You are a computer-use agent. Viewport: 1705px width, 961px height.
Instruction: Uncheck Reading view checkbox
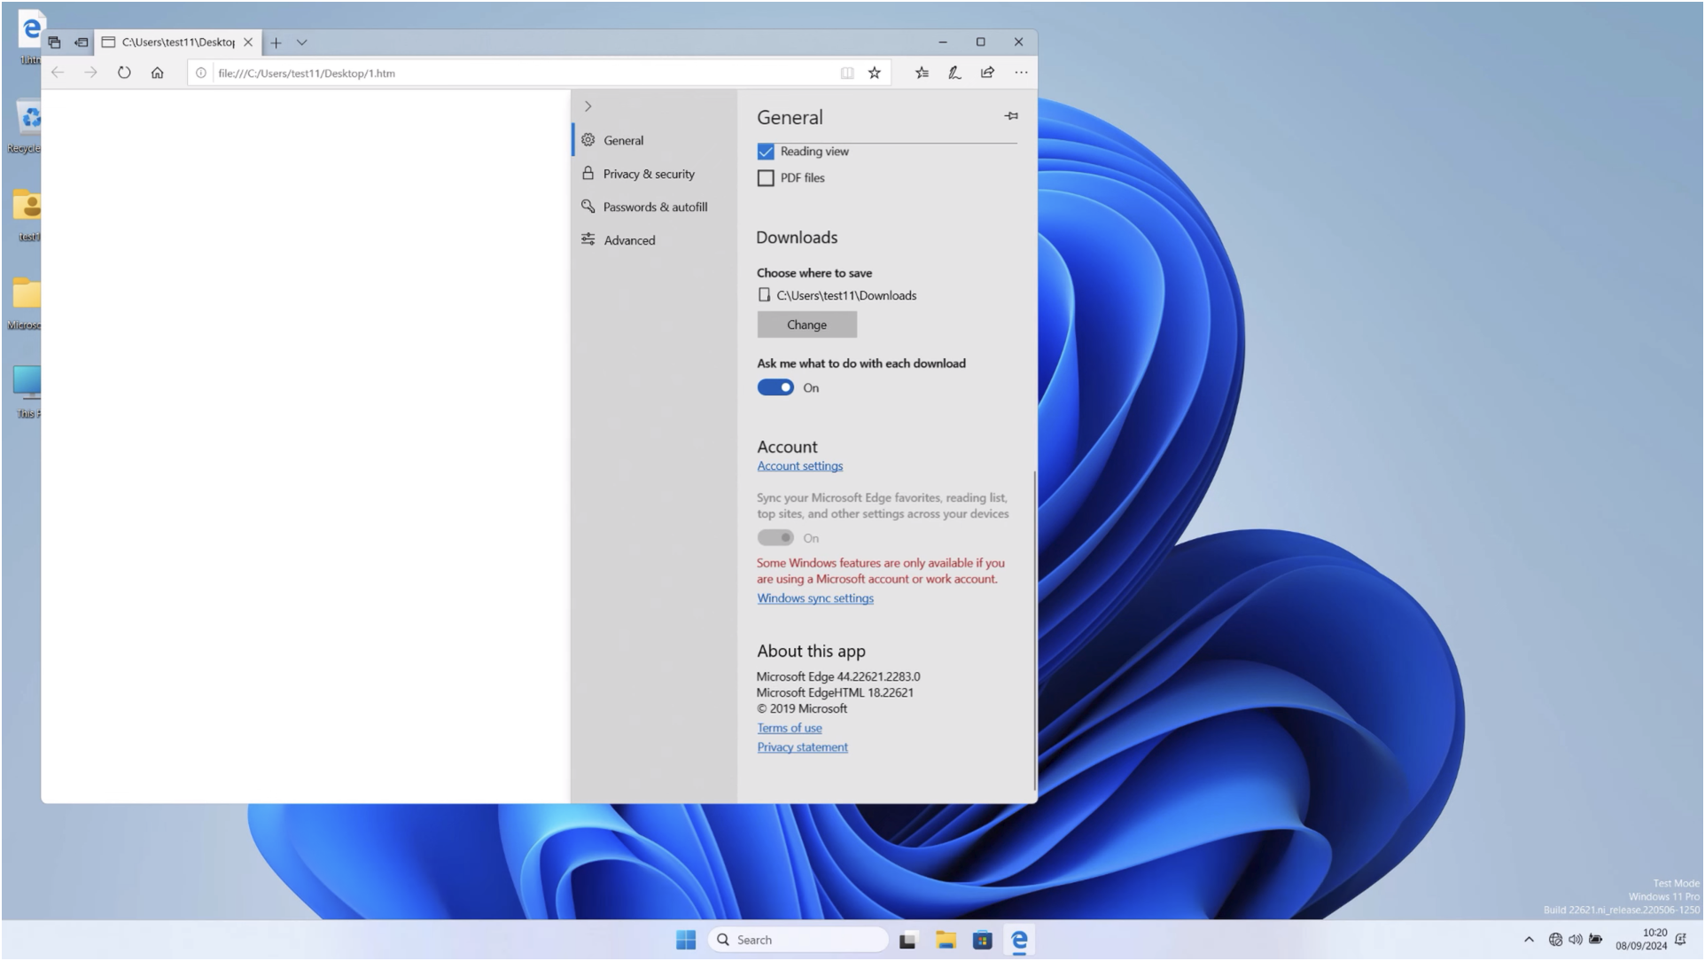coord(766,152)
